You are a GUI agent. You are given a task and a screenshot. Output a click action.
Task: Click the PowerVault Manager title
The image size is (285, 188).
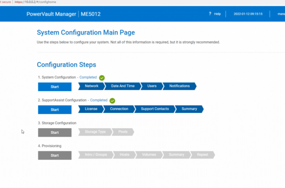pos(51,14)
